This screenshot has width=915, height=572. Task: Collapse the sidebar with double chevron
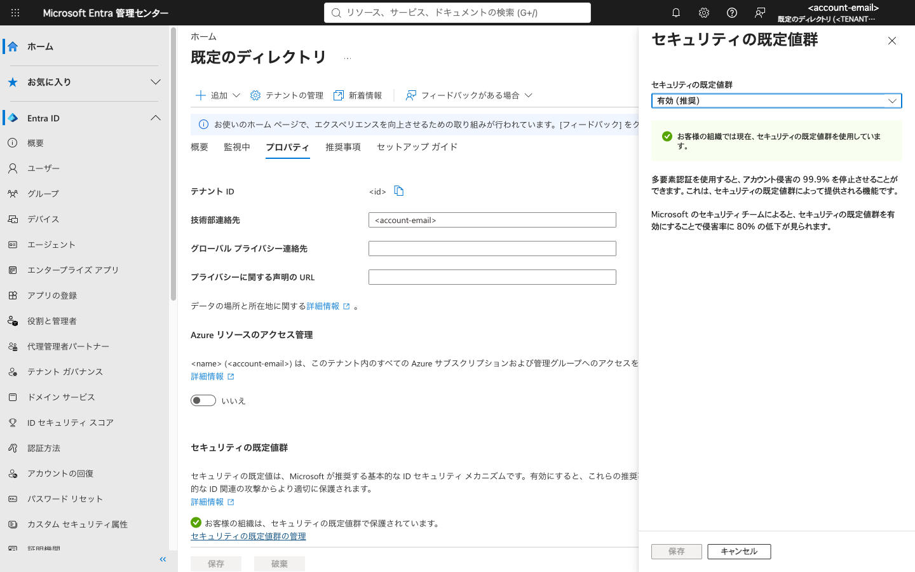[x=163, y=559]
